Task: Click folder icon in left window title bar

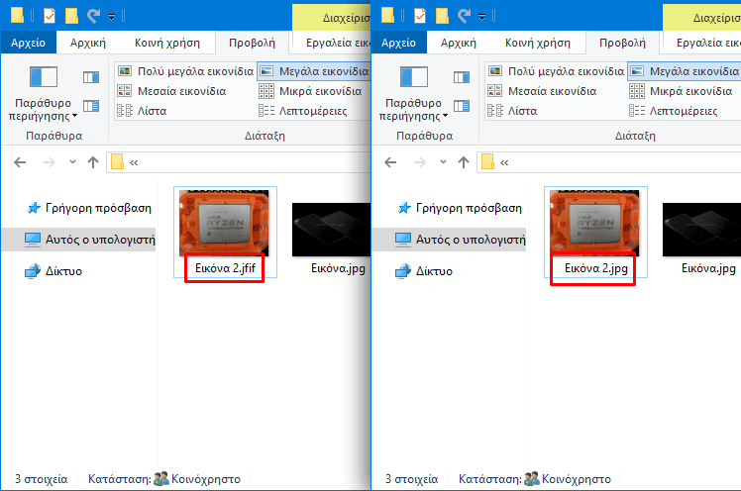Action: 17,15
